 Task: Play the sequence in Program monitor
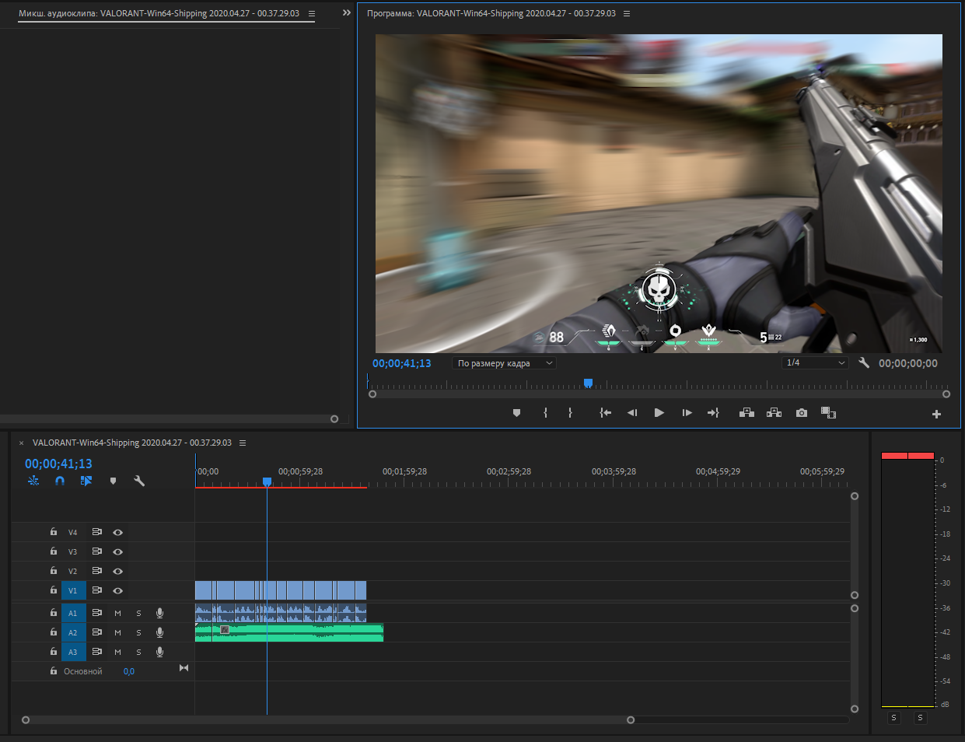pos(659,413)
